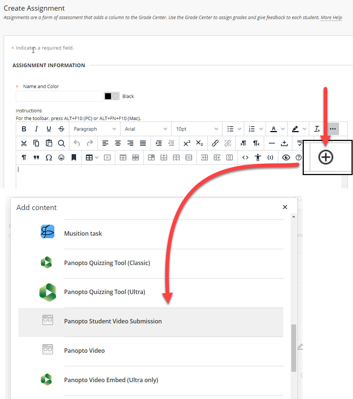353x399 pixels.
Task: Open find and replace
Action: point(61,143)
